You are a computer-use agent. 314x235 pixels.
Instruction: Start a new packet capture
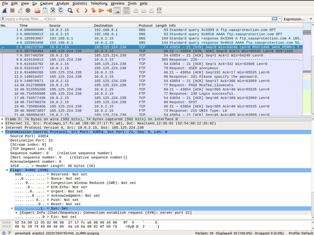5,11
